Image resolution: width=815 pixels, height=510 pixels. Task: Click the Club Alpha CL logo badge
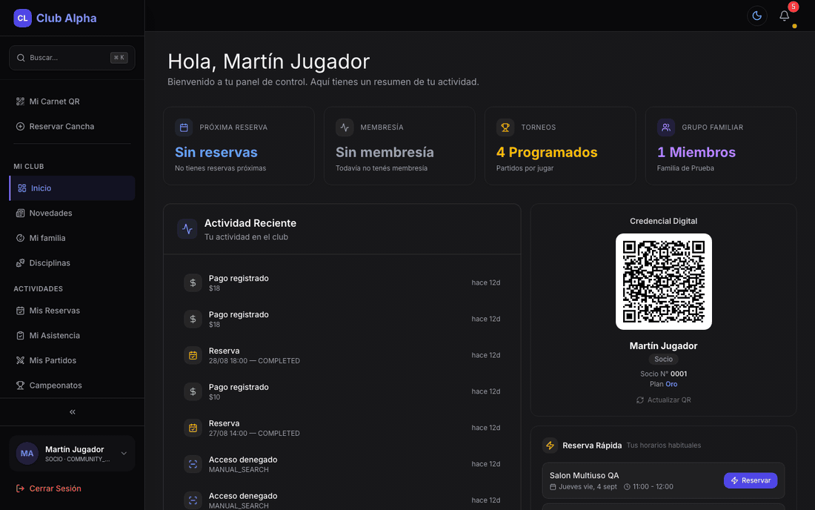pyautogui.click(x=22, y=18)
